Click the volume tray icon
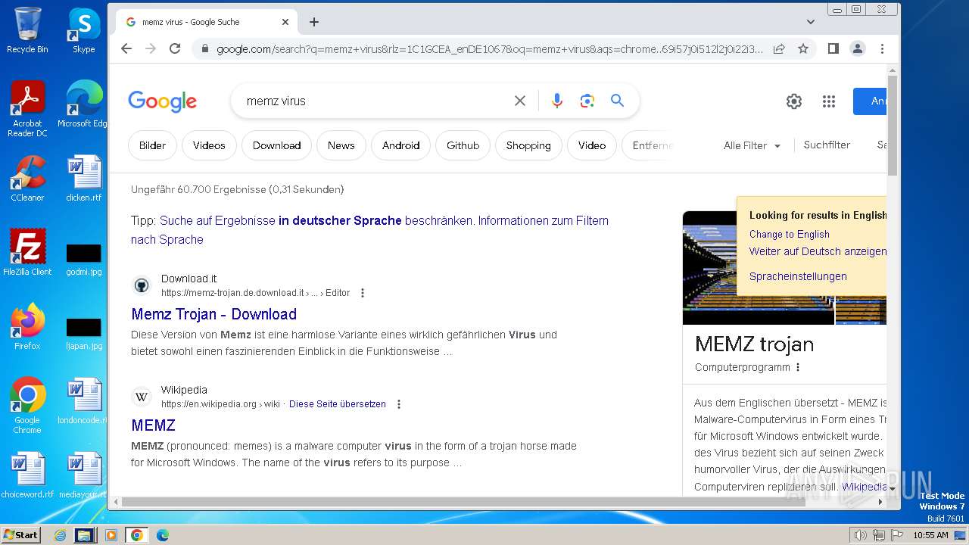969x545 pixels. pyautogui.click(x=860, y=535)
